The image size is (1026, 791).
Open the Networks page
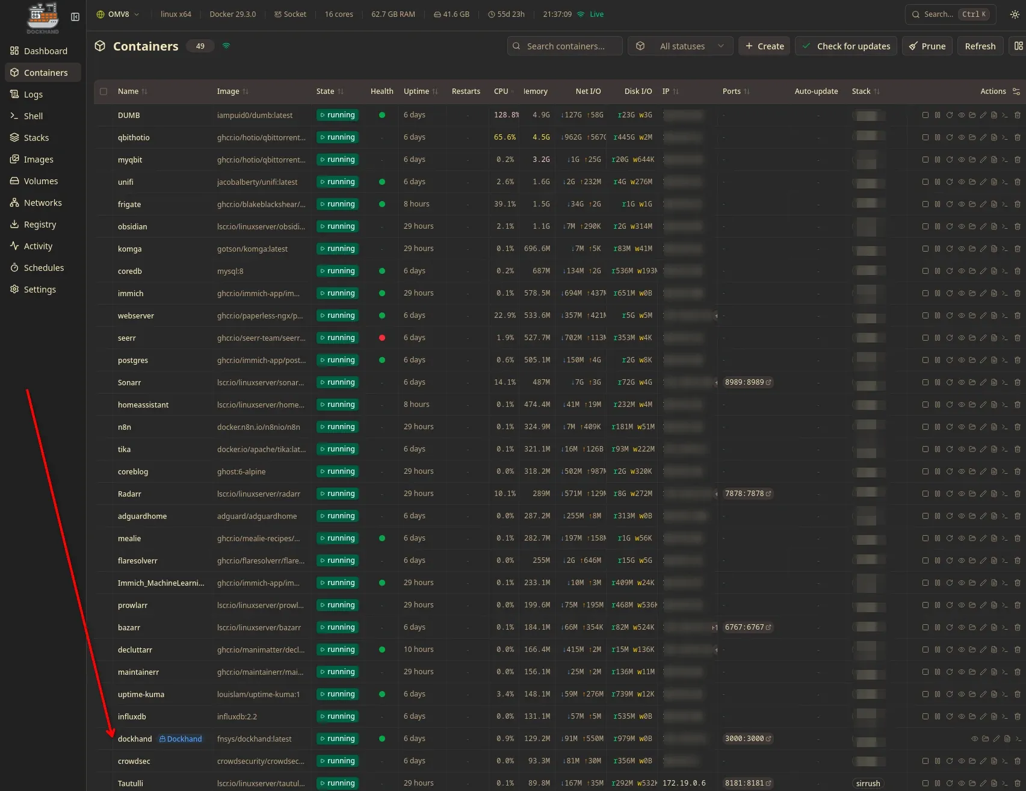tap(43, 203)
